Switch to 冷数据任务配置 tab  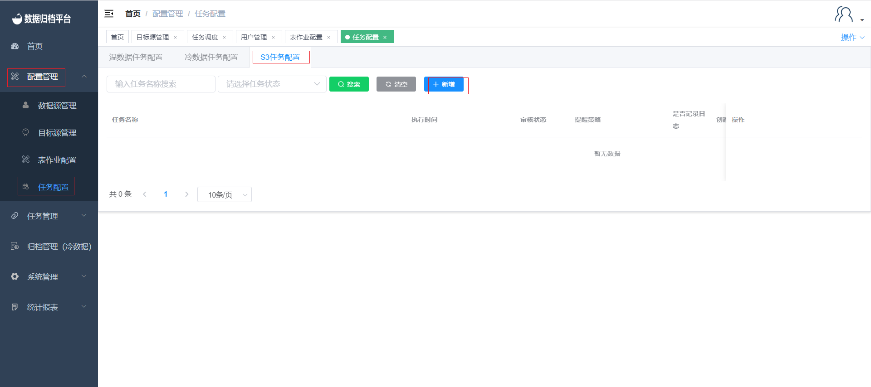211,57
